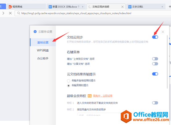
Task: Click the 文档云同步 heading text
Action: [x=75, y=37]
